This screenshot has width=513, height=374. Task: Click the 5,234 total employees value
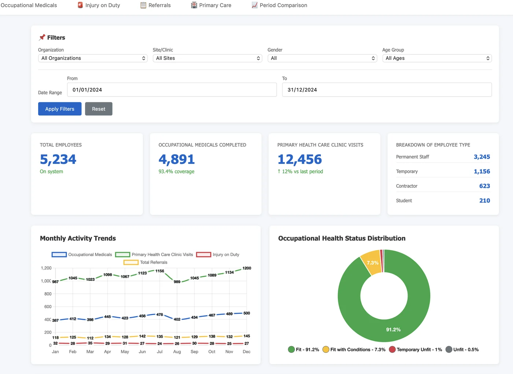pyautogui.click(x=58, y=159)
